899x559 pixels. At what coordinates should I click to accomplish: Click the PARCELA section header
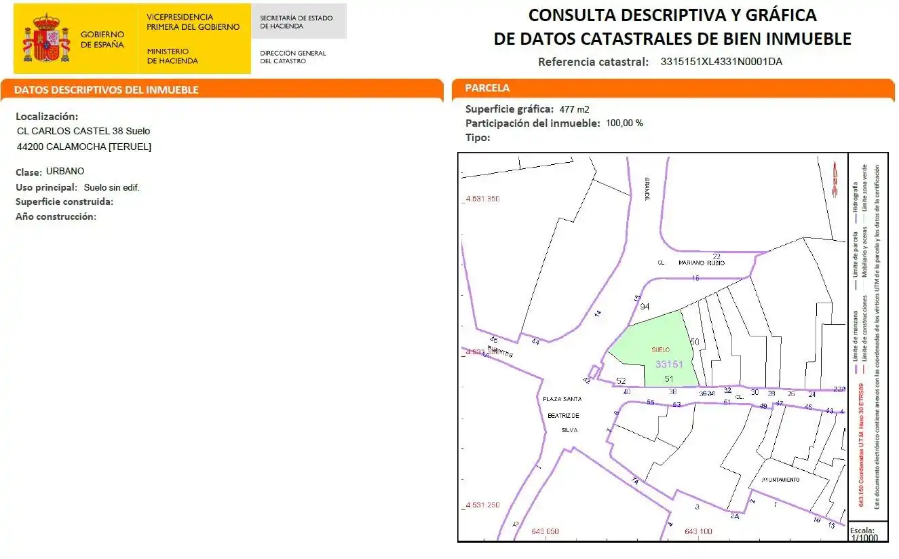tap(487, 88)
